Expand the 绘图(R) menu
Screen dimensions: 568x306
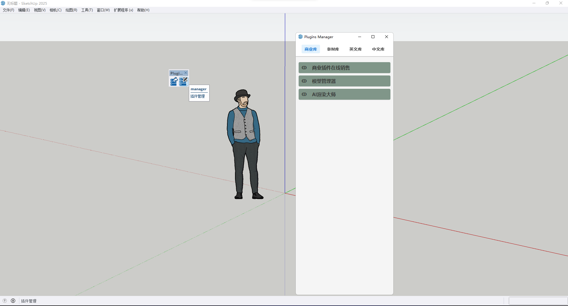click(x=71, y=10)
